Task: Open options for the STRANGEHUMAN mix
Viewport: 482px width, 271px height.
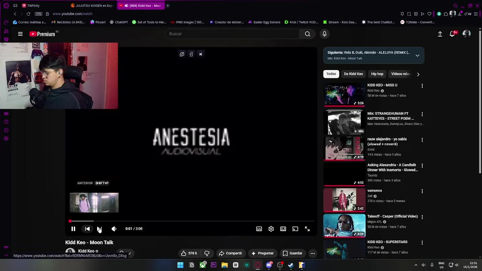Action: point(422,114)
